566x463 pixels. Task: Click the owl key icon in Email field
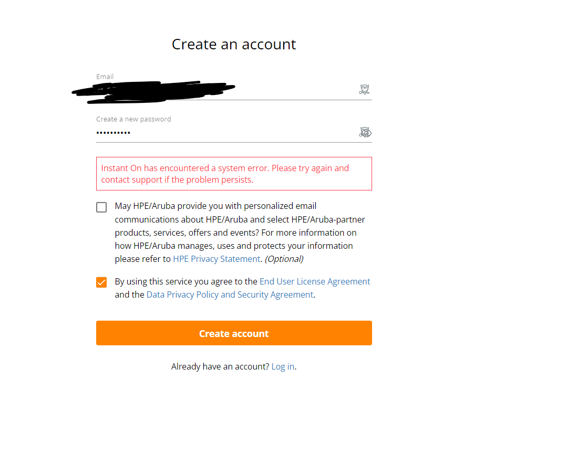coord(364,89)
